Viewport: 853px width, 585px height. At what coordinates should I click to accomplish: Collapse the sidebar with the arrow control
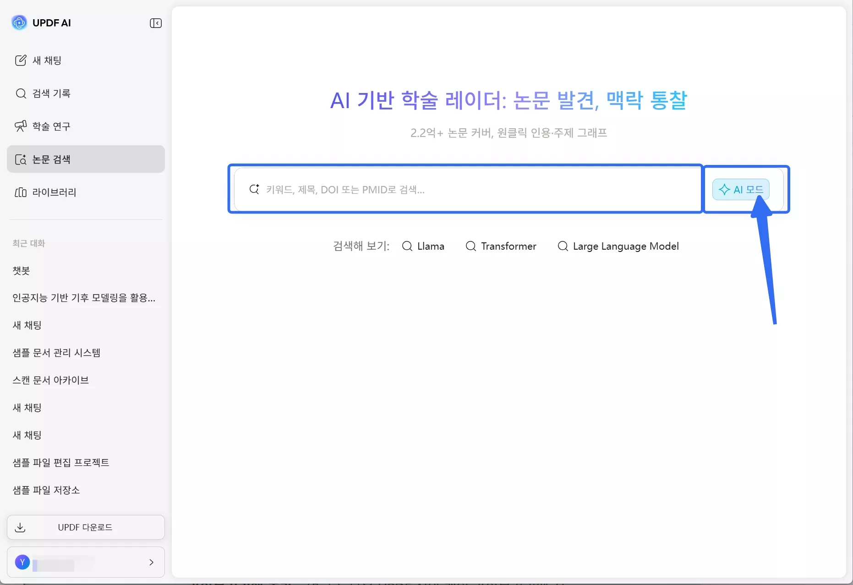tap(156, 23)
